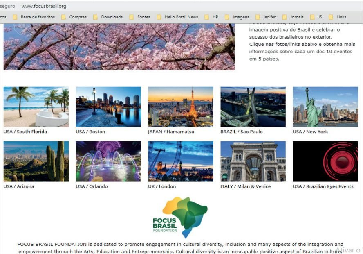Screen dimensions: 363x254
Task: Open the Jornais bookmark folder
Action: click(x=293, y=17)
